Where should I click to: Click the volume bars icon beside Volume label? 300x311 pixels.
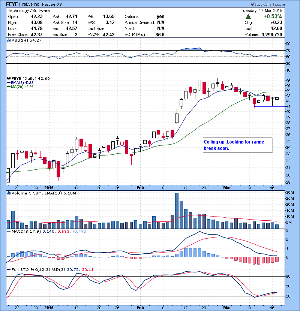click(9, 193)
